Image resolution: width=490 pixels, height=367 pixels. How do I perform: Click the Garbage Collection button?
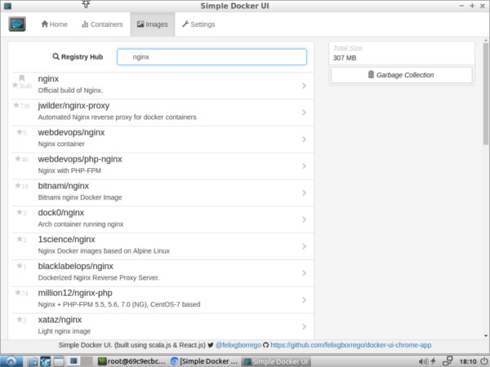coord(402,75)
